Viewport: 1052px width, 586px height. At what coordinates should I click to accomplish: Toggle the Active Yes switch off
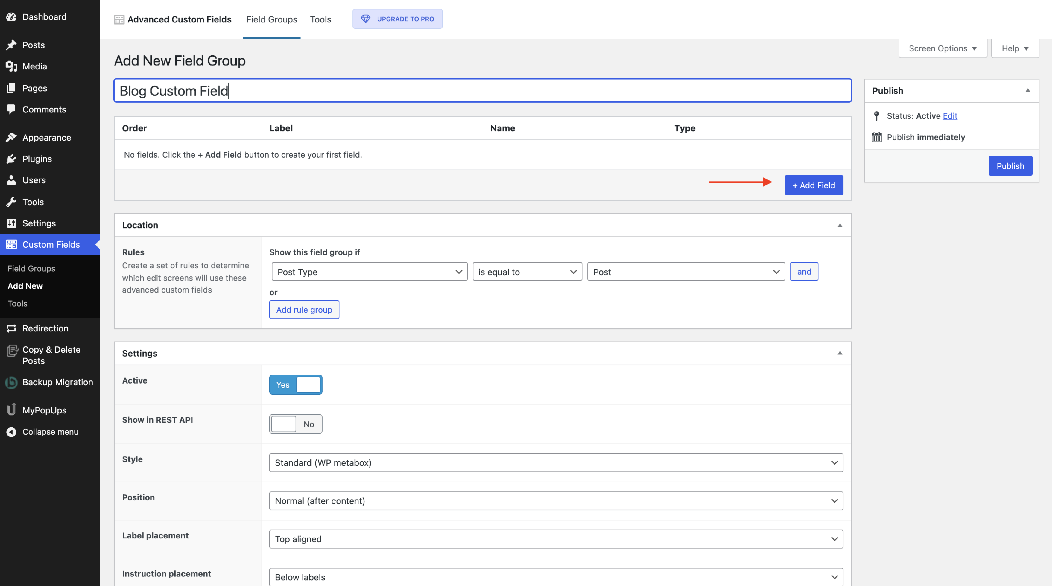point(296,385)
